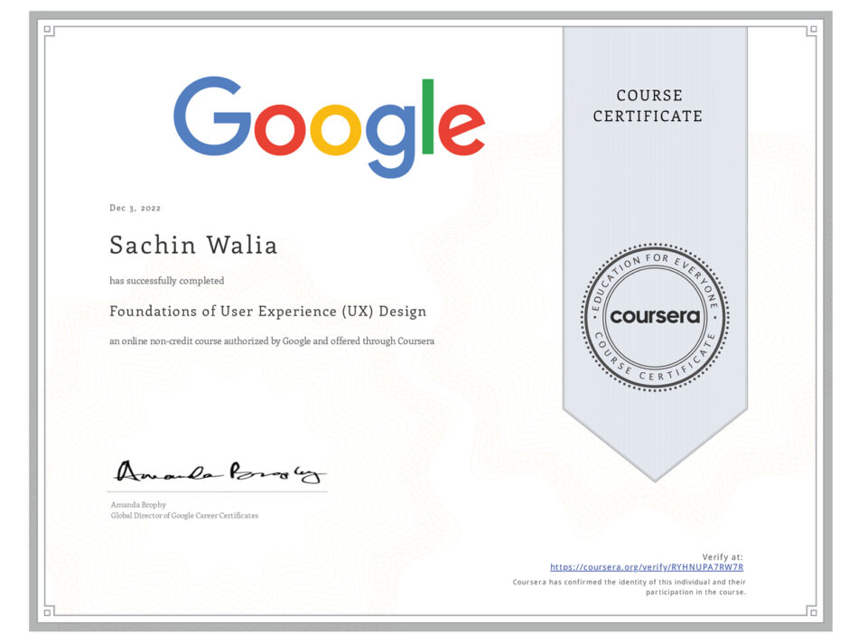The height and width of the screenshot is (644, 858).
Task: Click the 'Verify at:' label
Action: tap(723, 557)
